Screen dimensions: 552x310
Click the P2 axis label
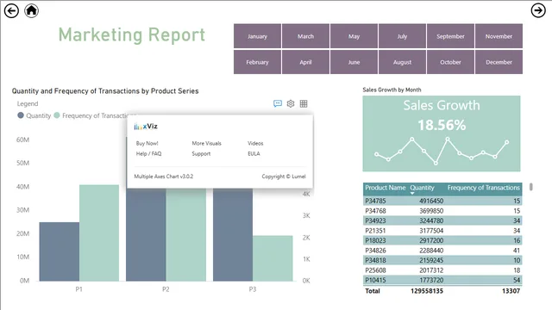(x=166, y=289)
